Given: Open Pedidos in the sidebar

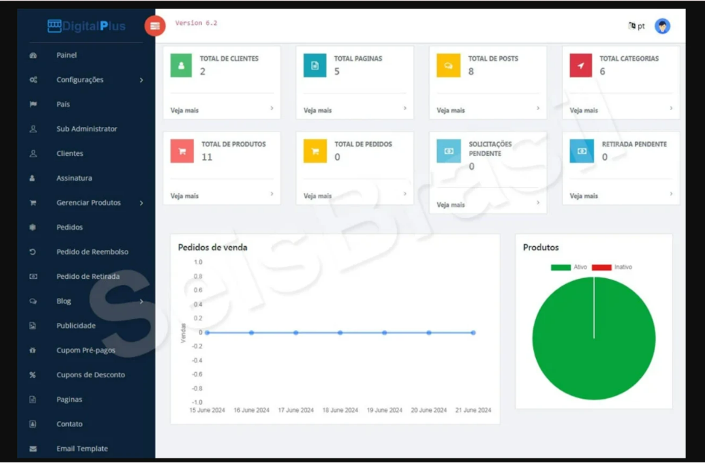Looking at the screenshot, I should [x=69, y=227].
